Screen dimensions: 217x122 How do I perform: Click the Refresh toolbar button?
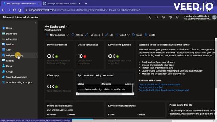(x=77, y=35)
